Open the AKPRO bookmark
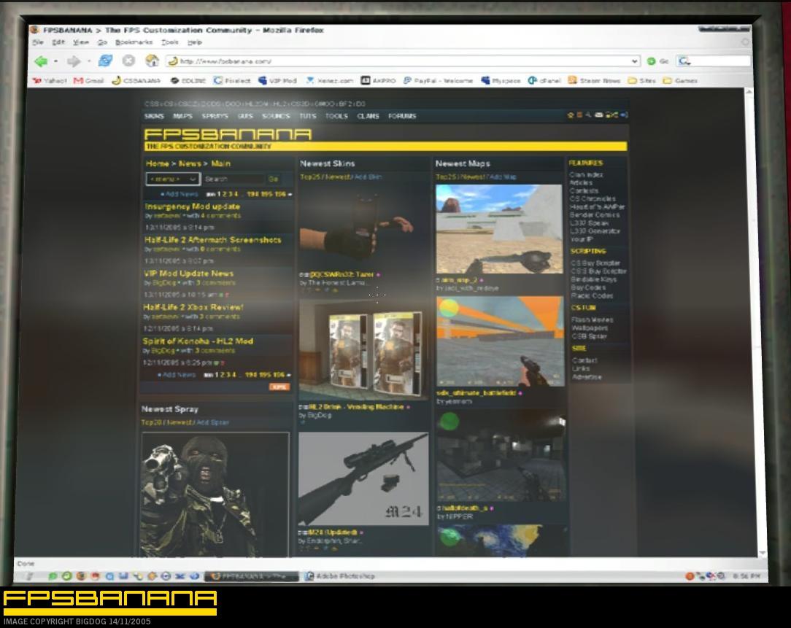The width and height of the screenshot is (791, 628). point(378,80)
